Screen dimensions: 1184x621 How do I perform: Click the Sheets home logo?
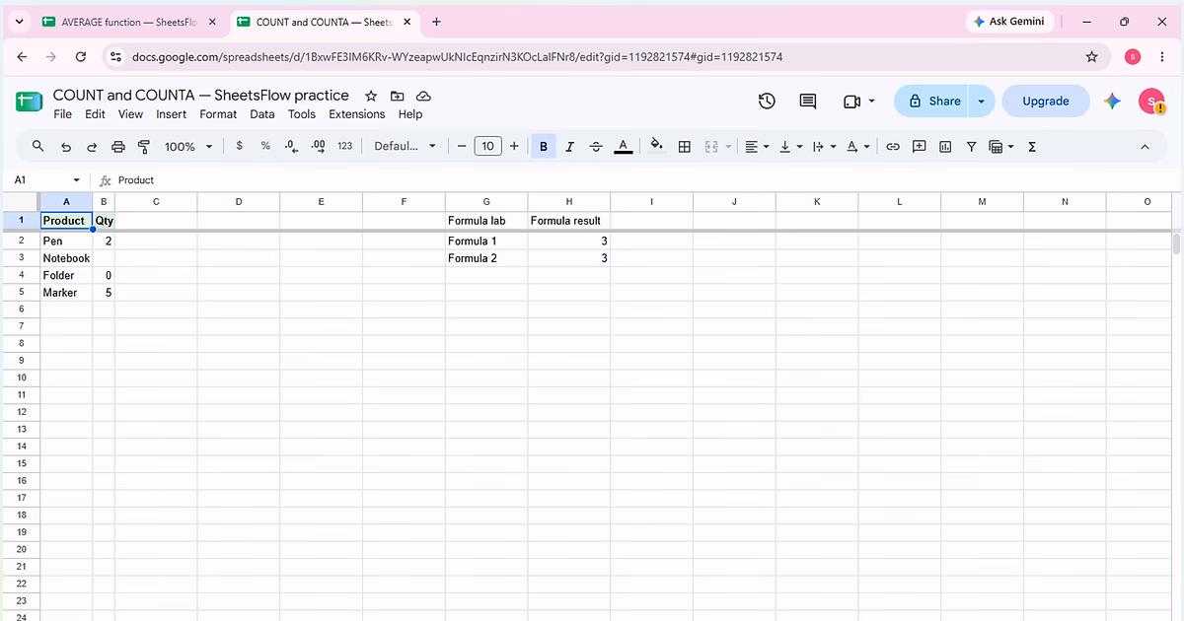pyautogui.click(x=29, y=102)
